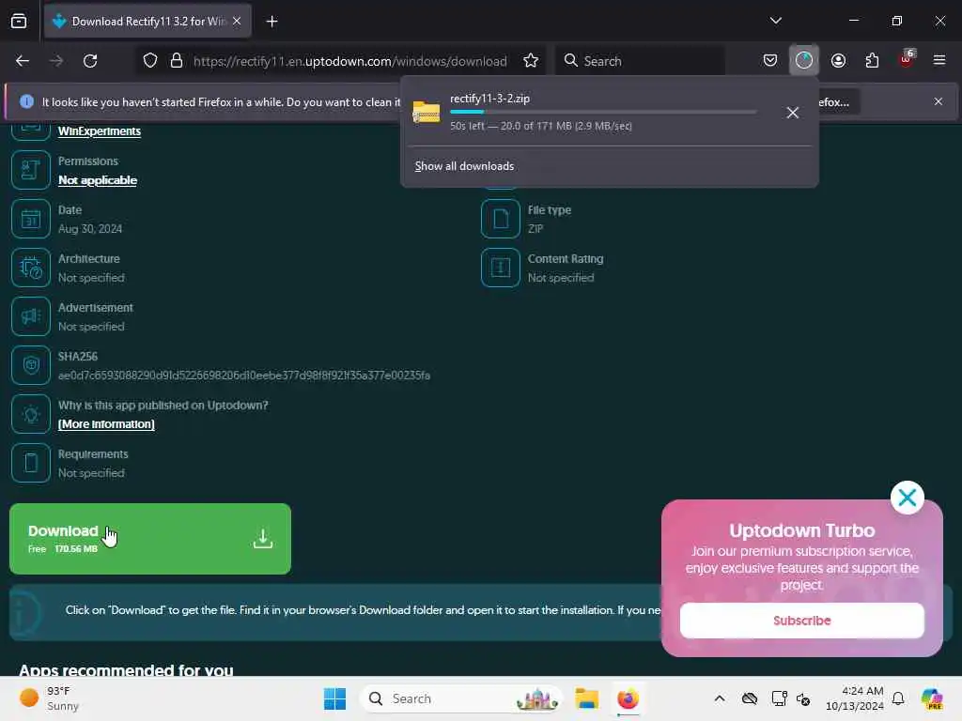Screen dimensions: 962x721
Task: Toggle the downloads panel button
Action: point(804,60)
